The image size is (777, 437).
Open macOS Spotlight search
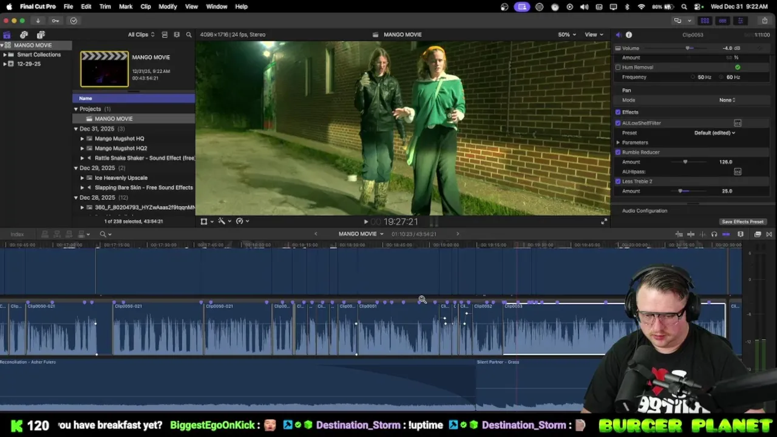(x=684, y=7)
